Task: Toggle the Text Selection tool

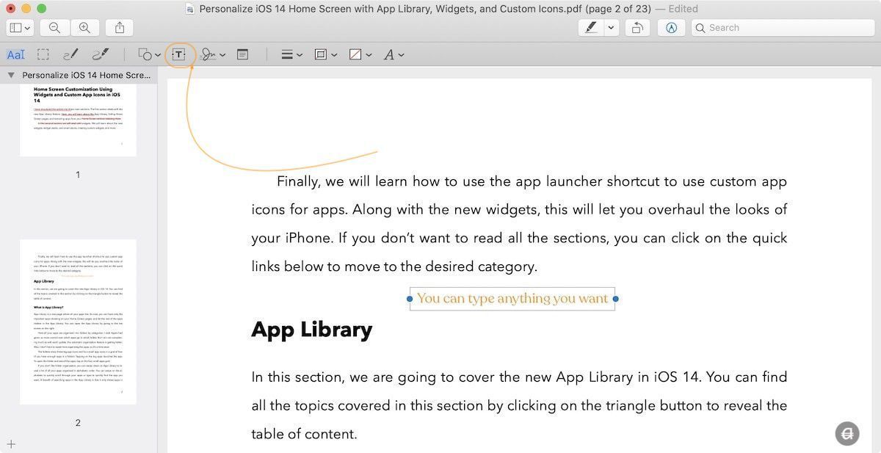Action: (15, 54)
